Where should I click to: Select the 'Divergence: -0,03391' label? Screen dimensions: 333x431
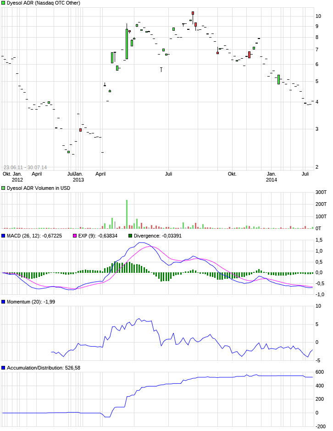pyautogui.click(x=158, y=236)
